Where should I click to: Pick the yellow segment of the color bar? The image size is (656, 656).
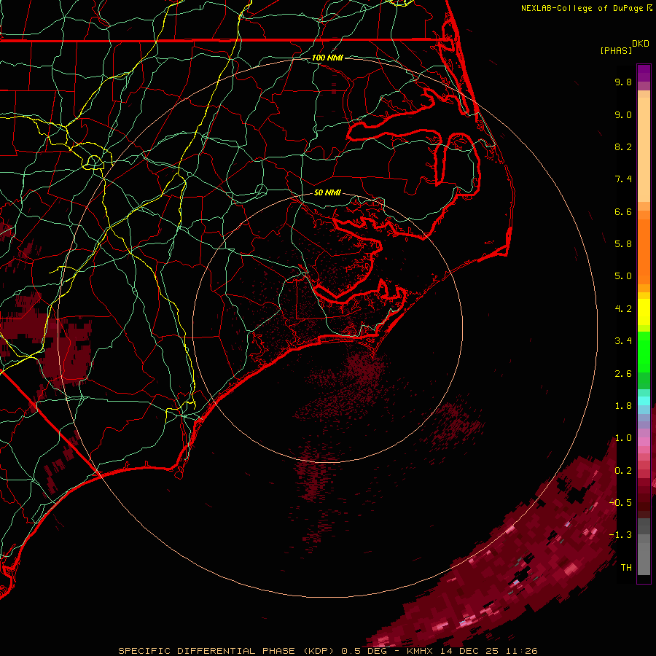[644, 312]
